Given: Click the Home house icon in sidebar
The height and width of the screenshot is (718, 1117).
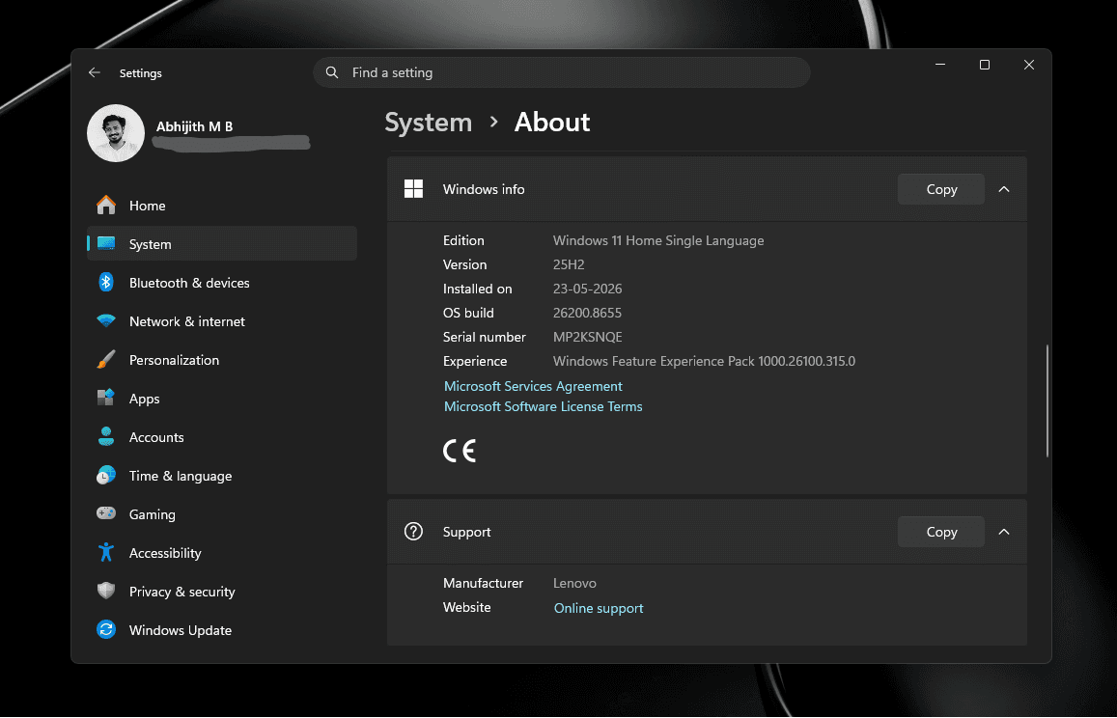Looking at the screenshot, I should 106,206.
